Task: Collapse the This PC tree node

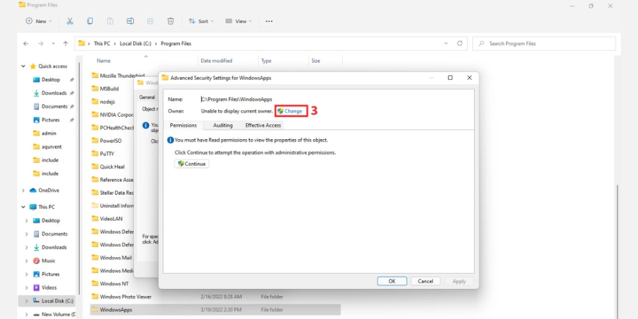Action: pos(24,207)
